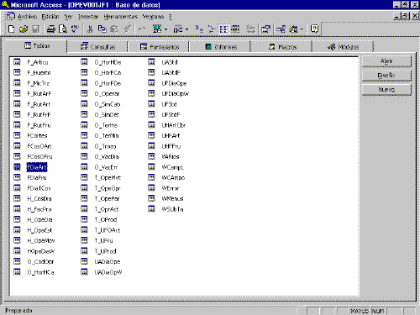Open the Ventana menu

coord(153,17)
